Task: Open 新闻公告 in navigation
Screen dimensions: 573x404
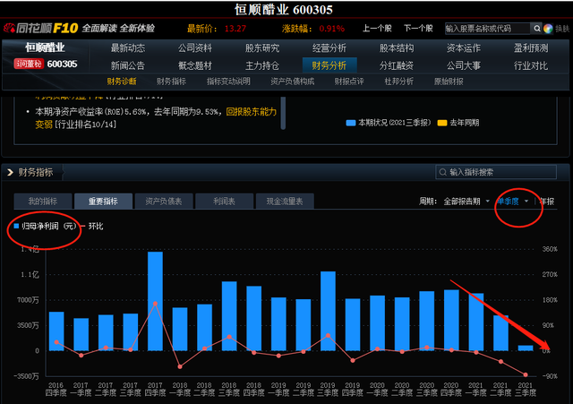Action: [x=128, y=65]
